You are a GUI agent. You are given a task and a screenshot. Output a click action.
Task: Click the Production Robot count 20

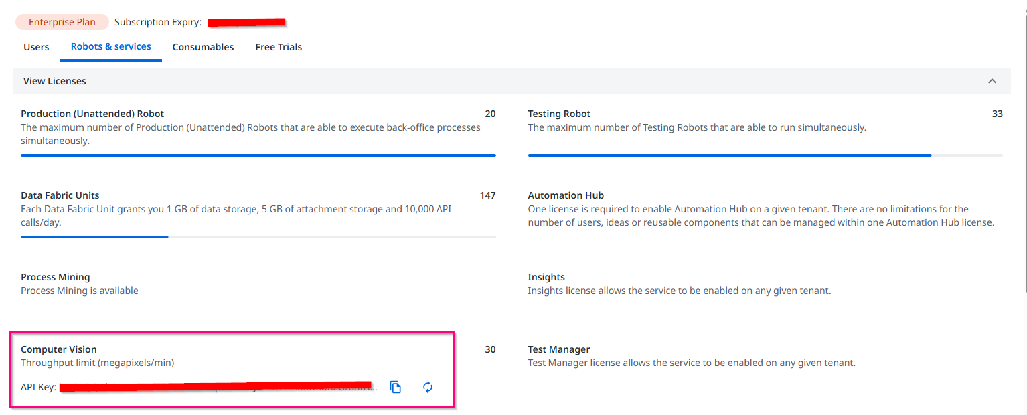click(x=490, y=114)
